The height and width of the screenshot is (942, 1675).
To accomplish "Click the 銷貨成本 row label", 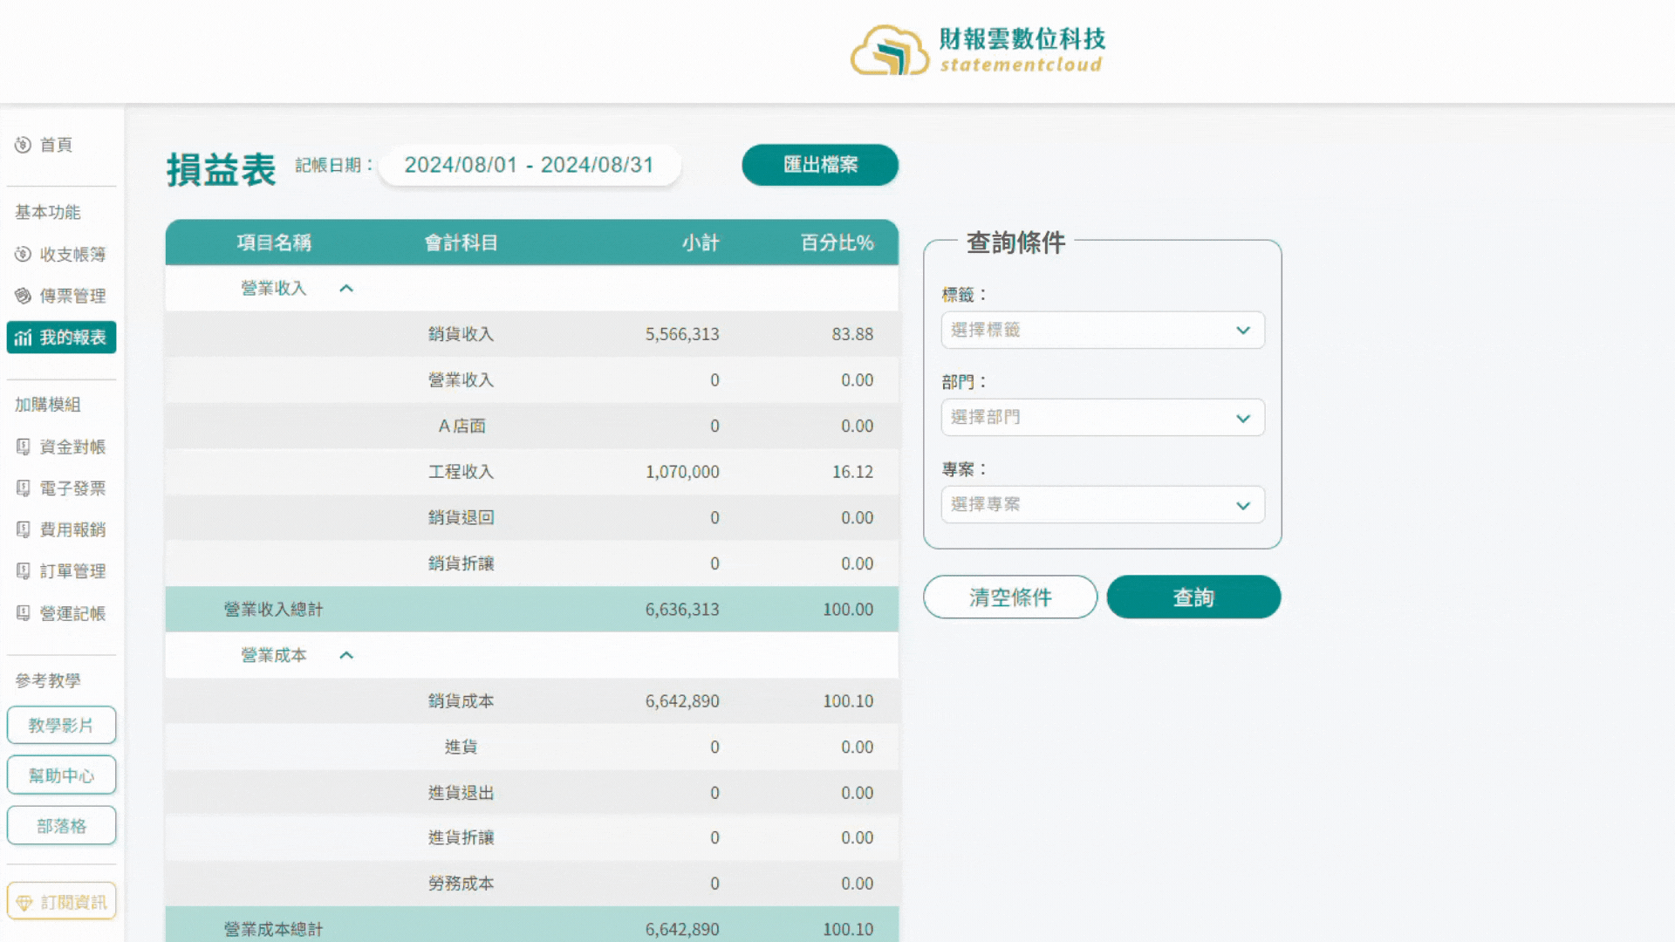I will 461,701.
